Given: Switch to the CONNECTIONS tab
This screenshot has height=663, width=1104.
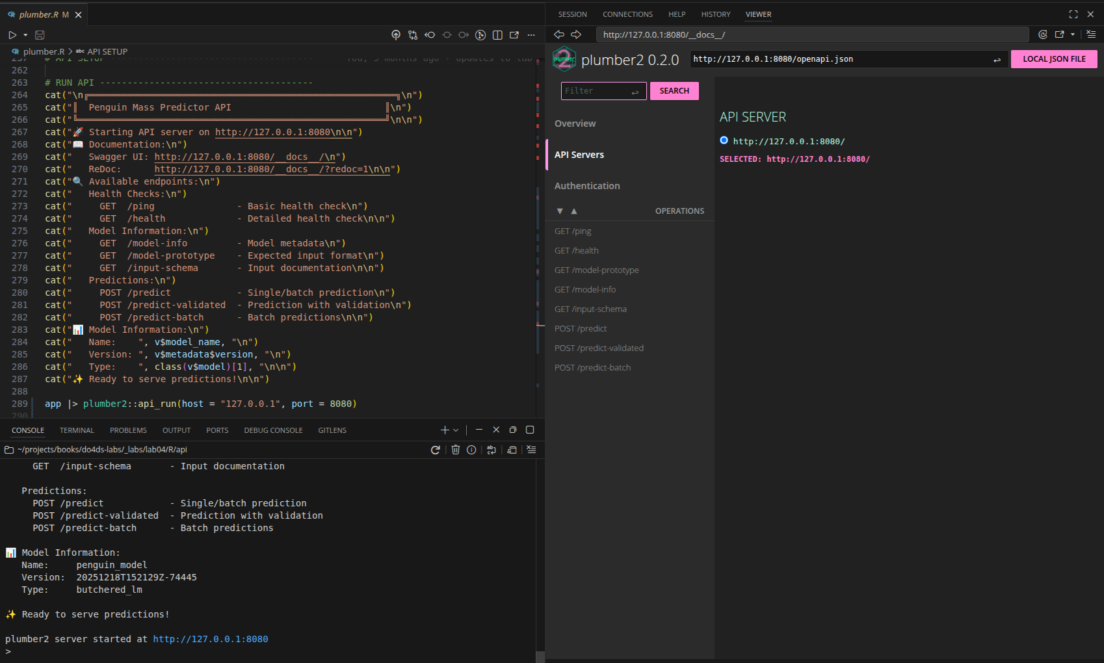Looking at the screenshot, I should (x=627, y=14).
